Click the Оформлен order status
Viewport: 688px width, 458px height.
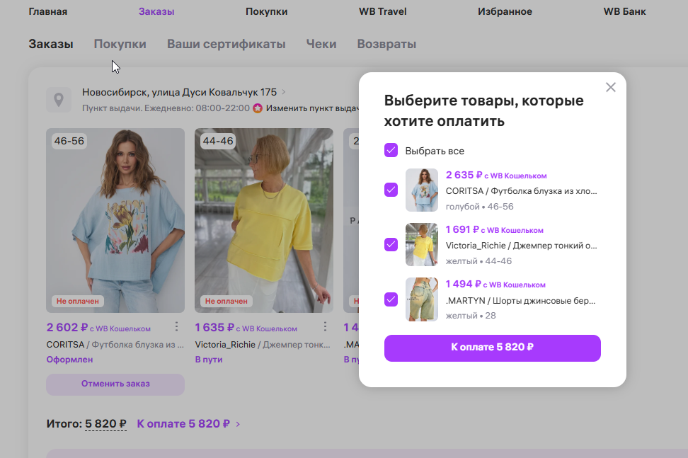click(69, 360)
